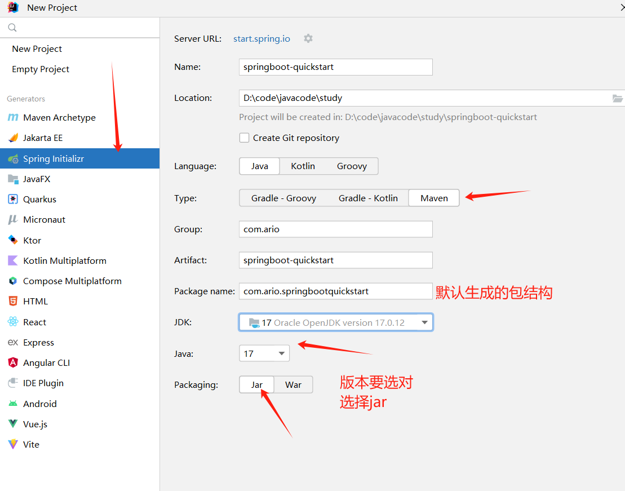Open the start.spring.io link

pos(261,39)
